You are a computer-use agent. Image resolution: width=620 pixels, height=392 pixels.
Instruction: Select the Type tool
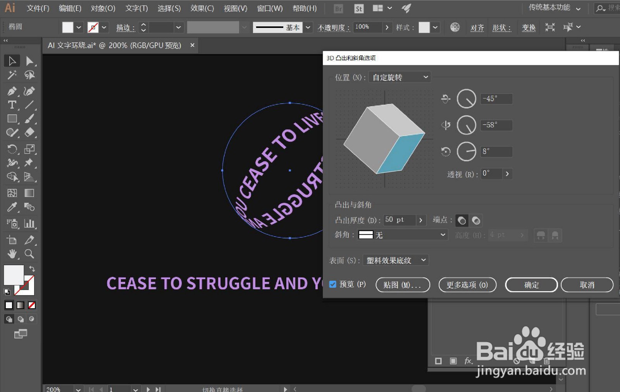[x=12, y=105]
